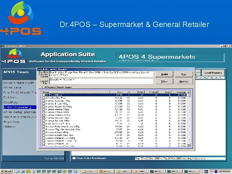232x174 pixels.
Task: Click the New column header
Action: coord(165,92)
